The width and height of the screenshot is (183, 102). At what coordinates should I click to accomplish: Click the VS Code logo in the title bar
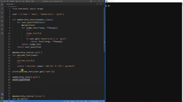pyautogui.click(x=1, y=1)
